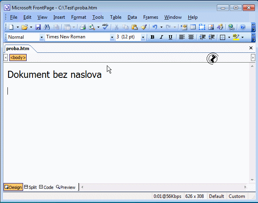The image size is (258, 203).
Task: Click the Find binoculars icon
Action: 47,27
